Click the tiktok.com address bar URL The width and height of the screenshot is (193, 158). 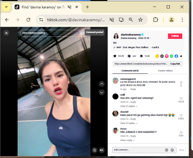click(x=76, y=20)
